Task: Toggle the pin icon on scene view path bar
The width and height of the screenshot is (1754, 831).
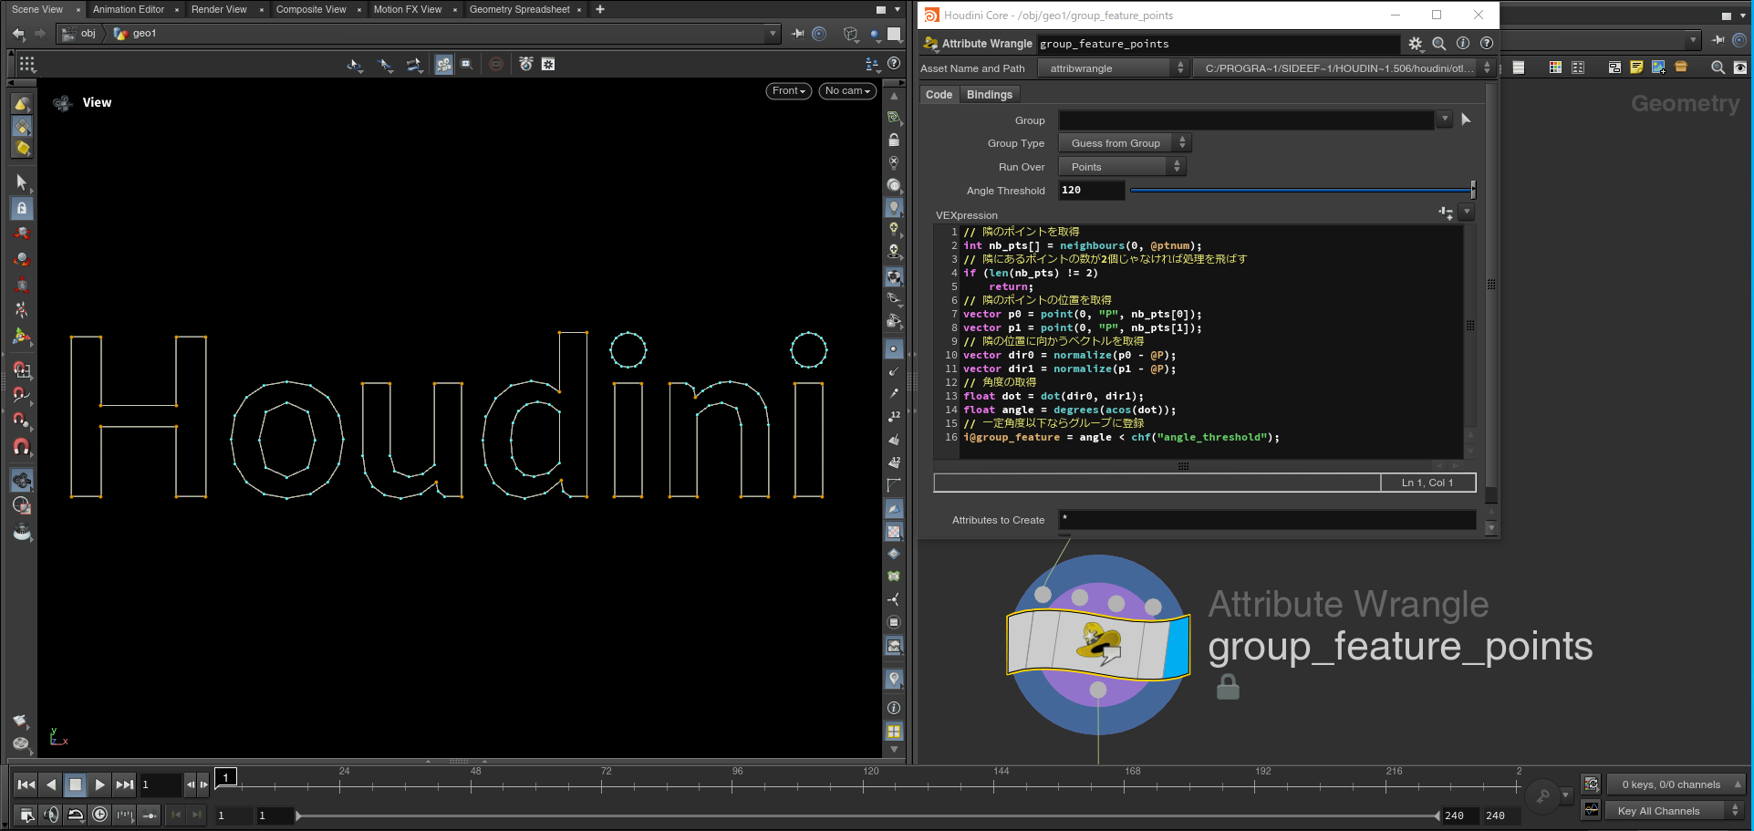Action: pyautogui.click(x=798, y=34)
